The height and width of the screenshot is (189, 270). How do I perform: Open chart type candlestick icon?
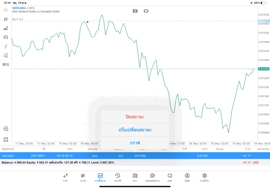6,19
